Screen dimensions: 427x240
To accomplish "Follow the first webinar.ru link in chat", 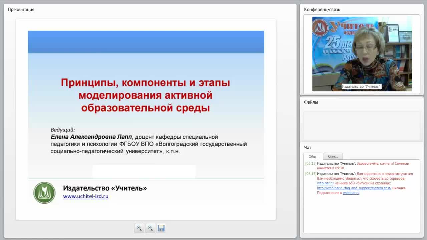I will tap(325, 183).
